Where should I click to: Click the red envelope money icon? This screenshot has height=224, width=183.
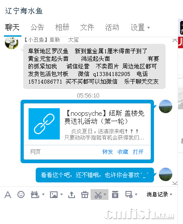point(115,194)
